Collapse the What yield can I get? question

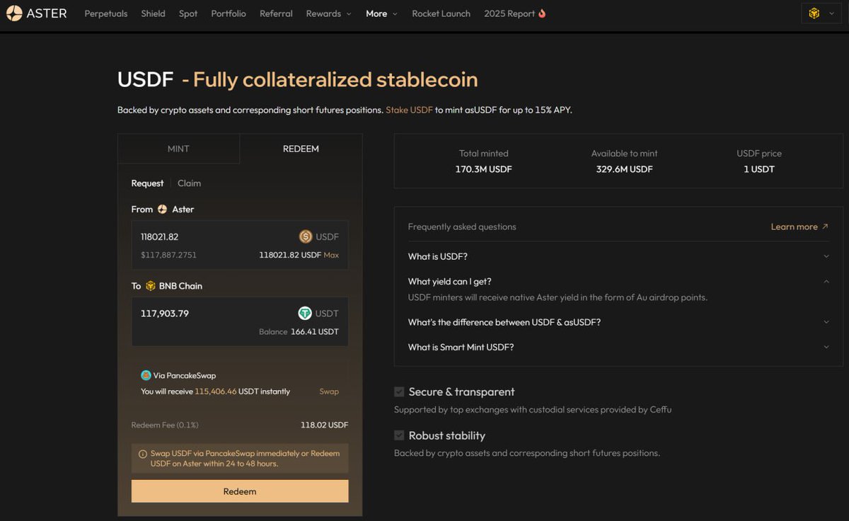(618, 281)
